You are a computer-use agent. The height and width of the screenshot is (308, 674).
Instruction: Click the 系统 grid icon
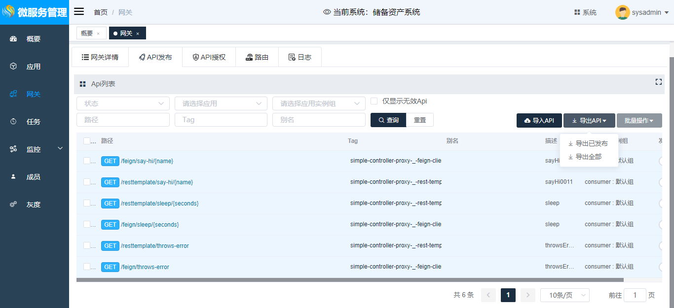pos(577,12)
